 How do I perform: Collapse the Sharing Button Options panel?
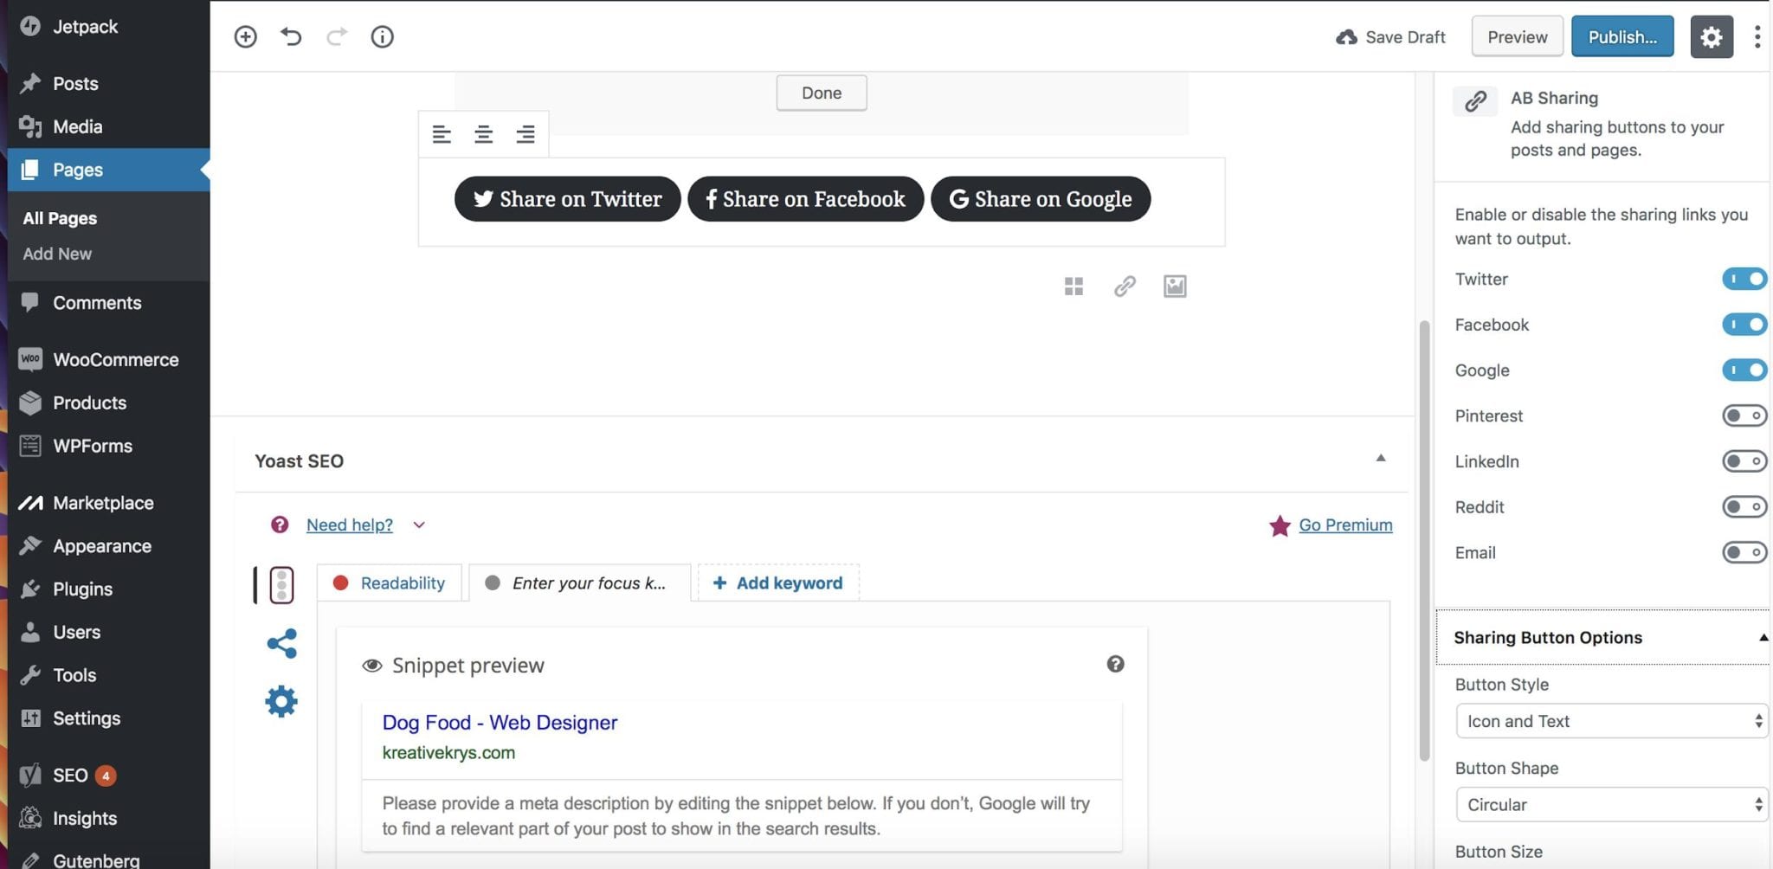(1762, 638)
